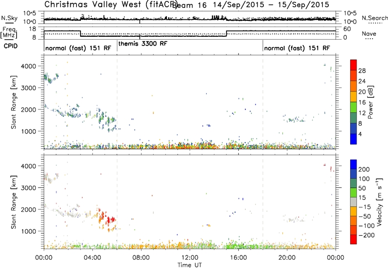The height and width of the screenshot is (268, 388).
Task: Click the "16" tick on the Power colorbar
Action: tap(362, 102)
